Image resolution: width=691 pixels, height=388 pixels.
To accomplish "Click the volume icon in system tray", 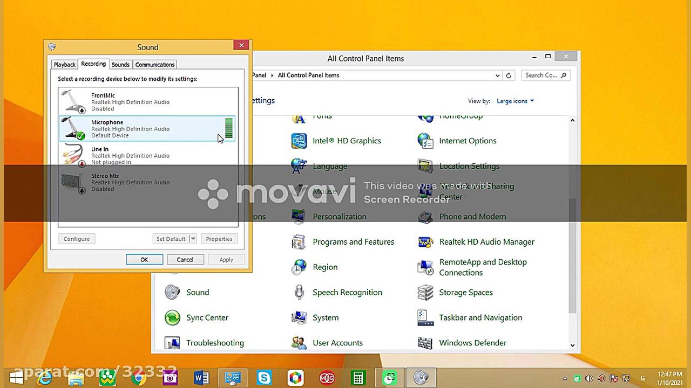I will (x=590, y=378).
